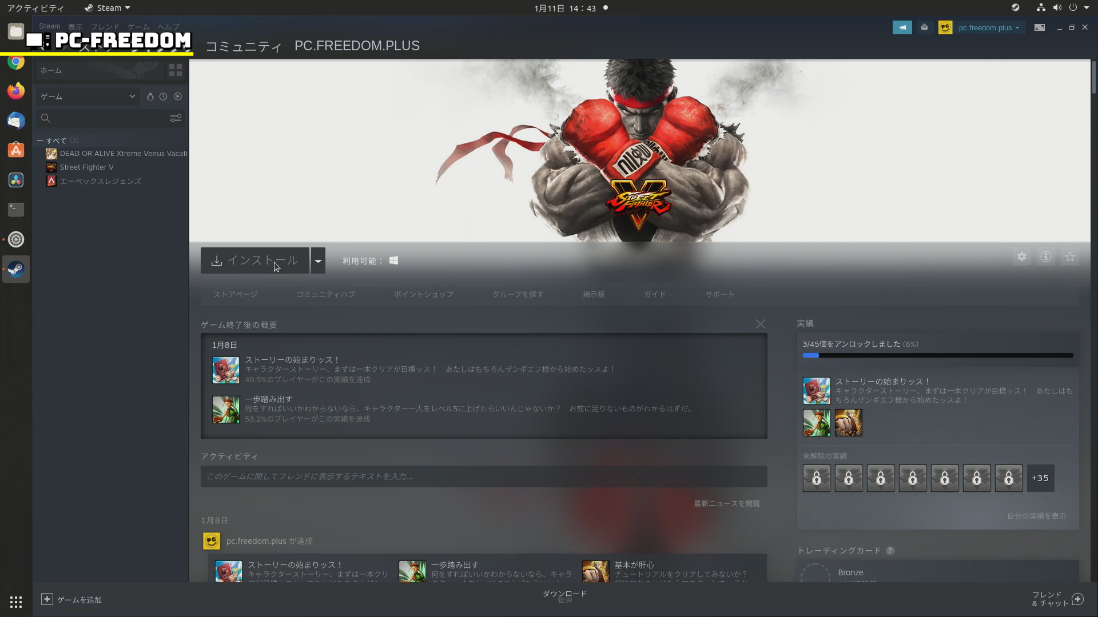Image resolution: width=1098 pixels, height=617 pixels.
Task: Click the game info icon
Action: pyautogui.click(x=1045, y=257)
